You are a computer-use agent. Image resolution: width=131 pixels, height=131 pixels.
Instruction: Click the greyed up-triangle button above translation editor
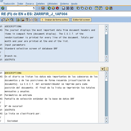tap(106, 69)
